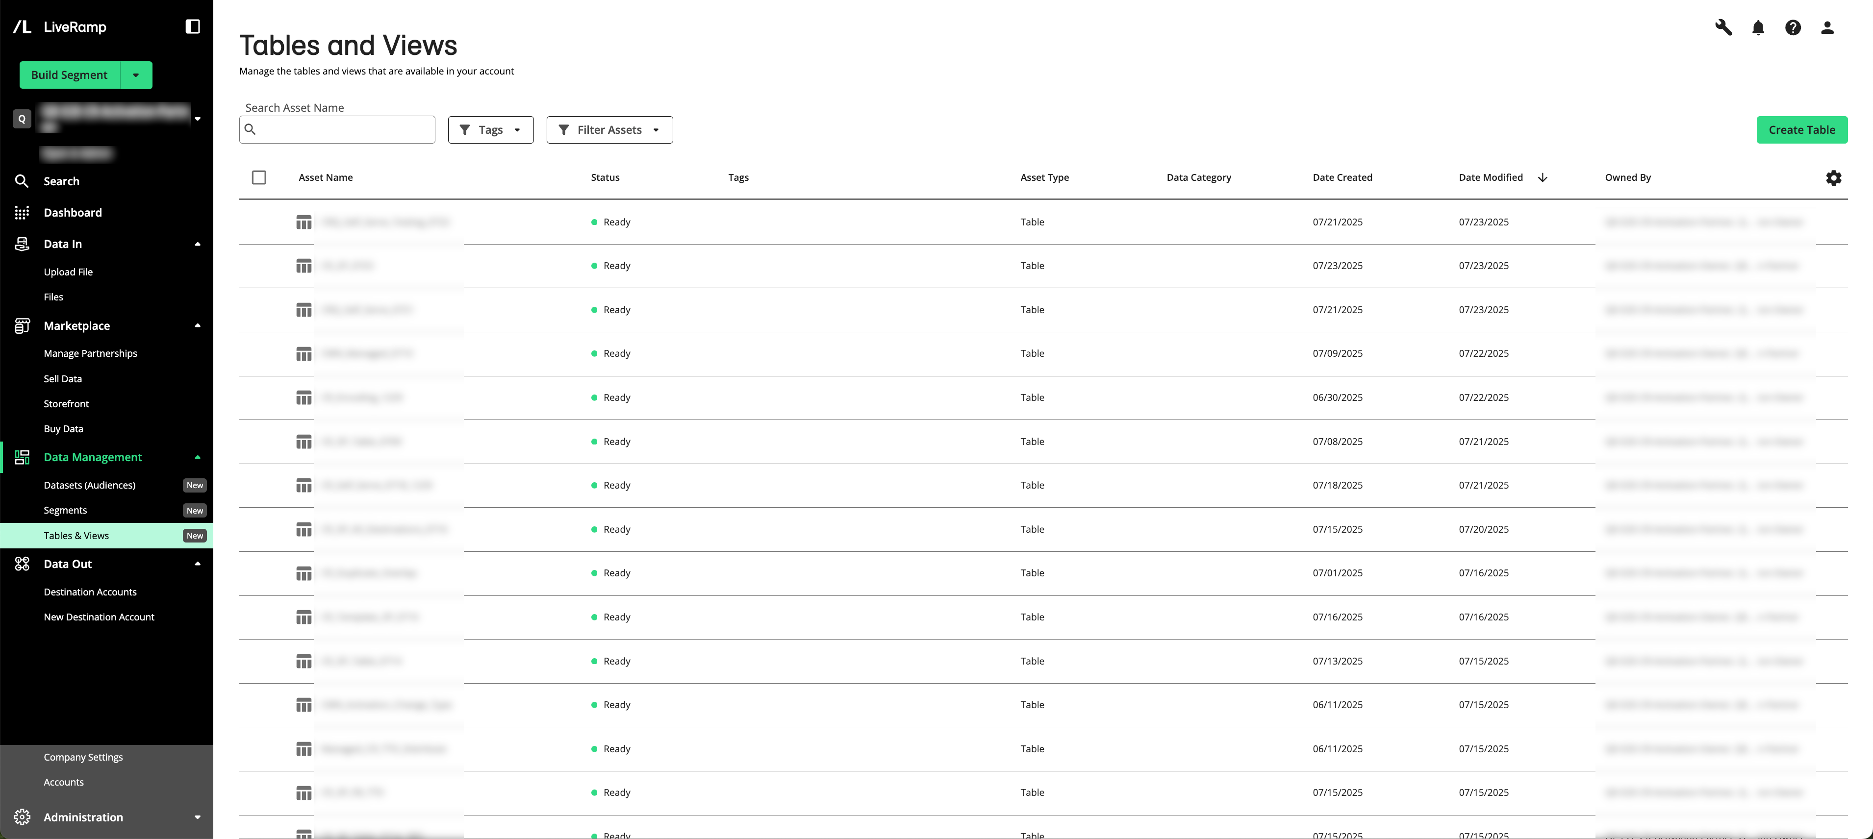Screen dimensions: 1873x839
Task: Click into the Search Asset Name field
Action: [337, 129]
